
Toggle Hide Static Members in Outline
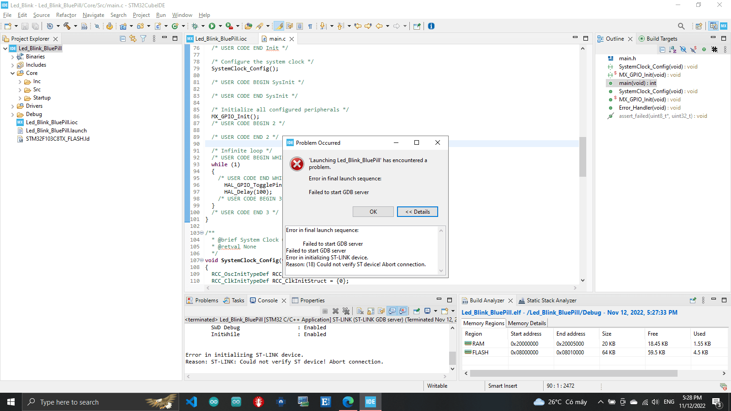click(x=694, y=49)
